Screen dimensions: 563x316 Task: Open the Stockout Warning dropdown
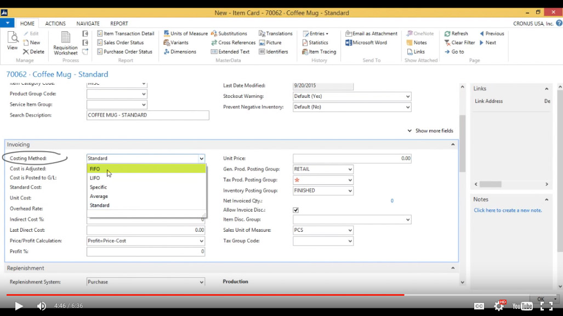408,96
